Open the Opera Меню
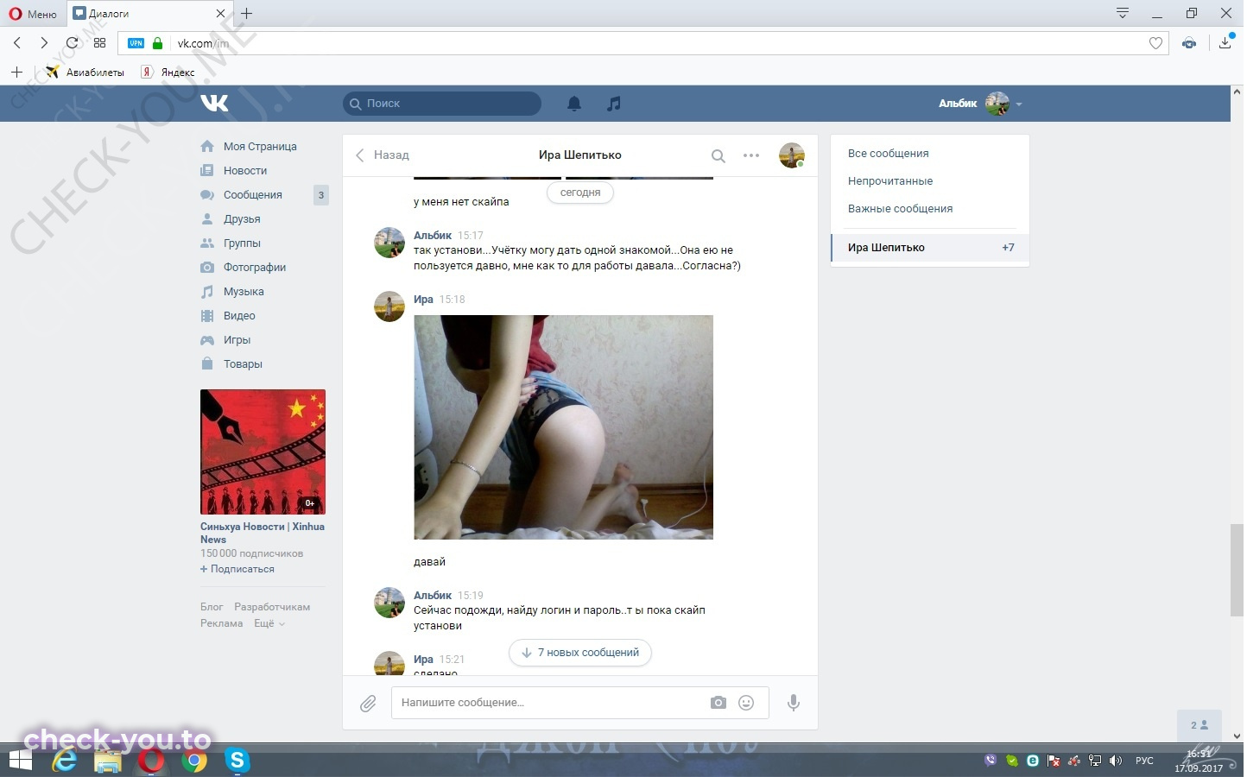 (33, 14)
